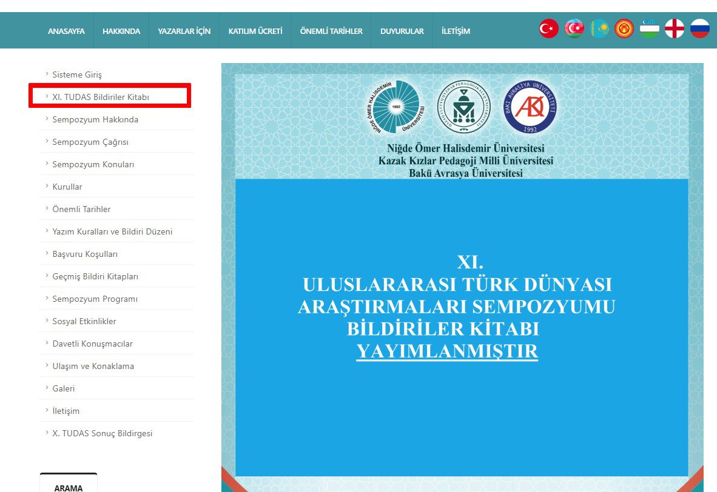This screenshot has width=717, height=492.
Task: Switch site language to Turkish flag
Action: pos(548,27)
